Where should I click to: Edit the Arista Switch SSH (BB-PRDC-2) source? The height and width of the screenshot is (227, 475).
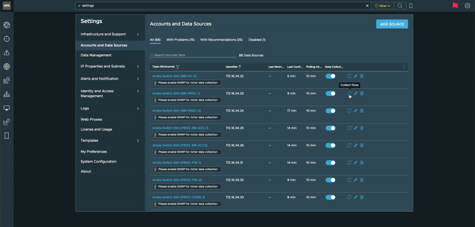tap(355, 111)
